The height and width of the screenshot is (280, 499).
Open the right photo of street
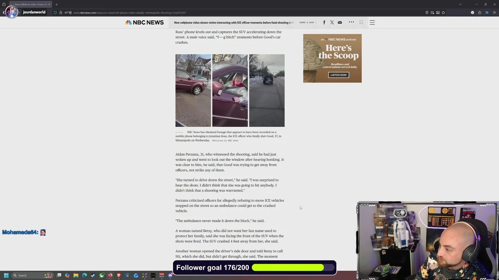coord(267,90)
